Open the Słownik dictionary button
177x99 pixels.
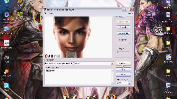point(123,27)
